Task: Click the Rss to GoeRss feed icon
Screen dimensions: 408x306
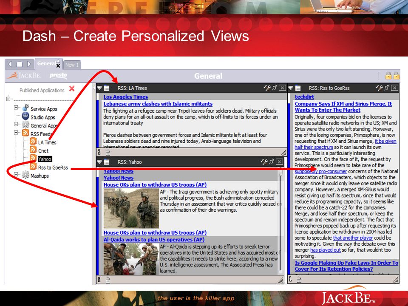Action: [33, 166]
